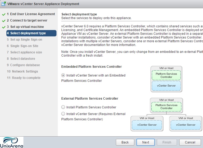Open step 11 Ready to complete

point(23,78)
